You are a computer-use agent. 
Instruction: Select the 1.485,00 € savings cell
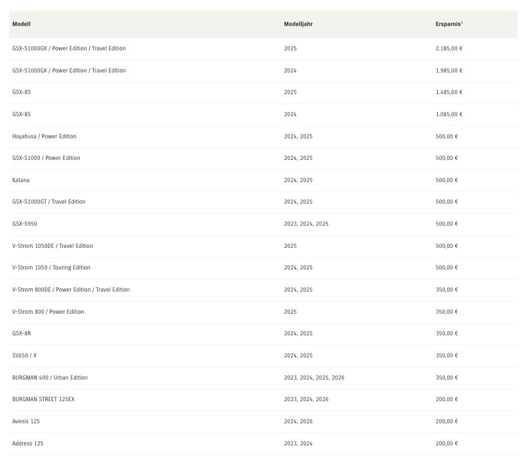coord(449,92)
